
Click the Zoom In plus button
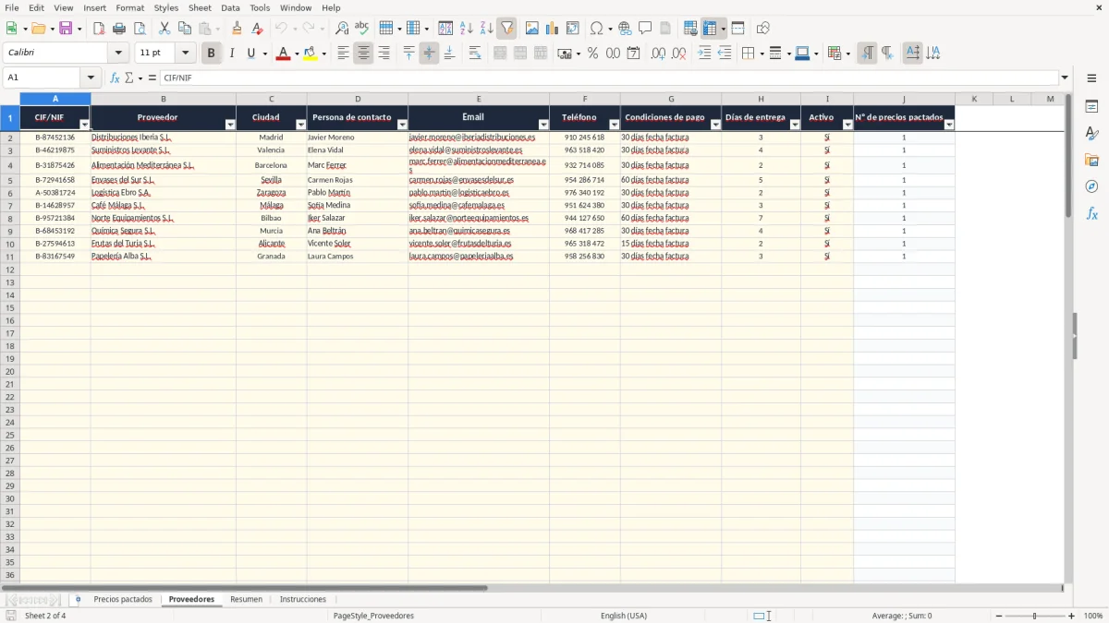[1071, 616]
